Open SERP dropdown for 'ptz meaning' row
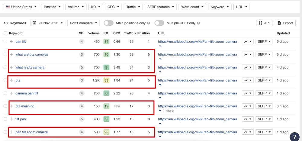 pos(264,106)
